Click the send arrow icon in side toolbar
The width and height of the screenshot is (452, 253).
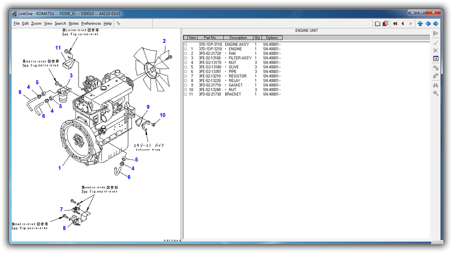click(436, 34)
